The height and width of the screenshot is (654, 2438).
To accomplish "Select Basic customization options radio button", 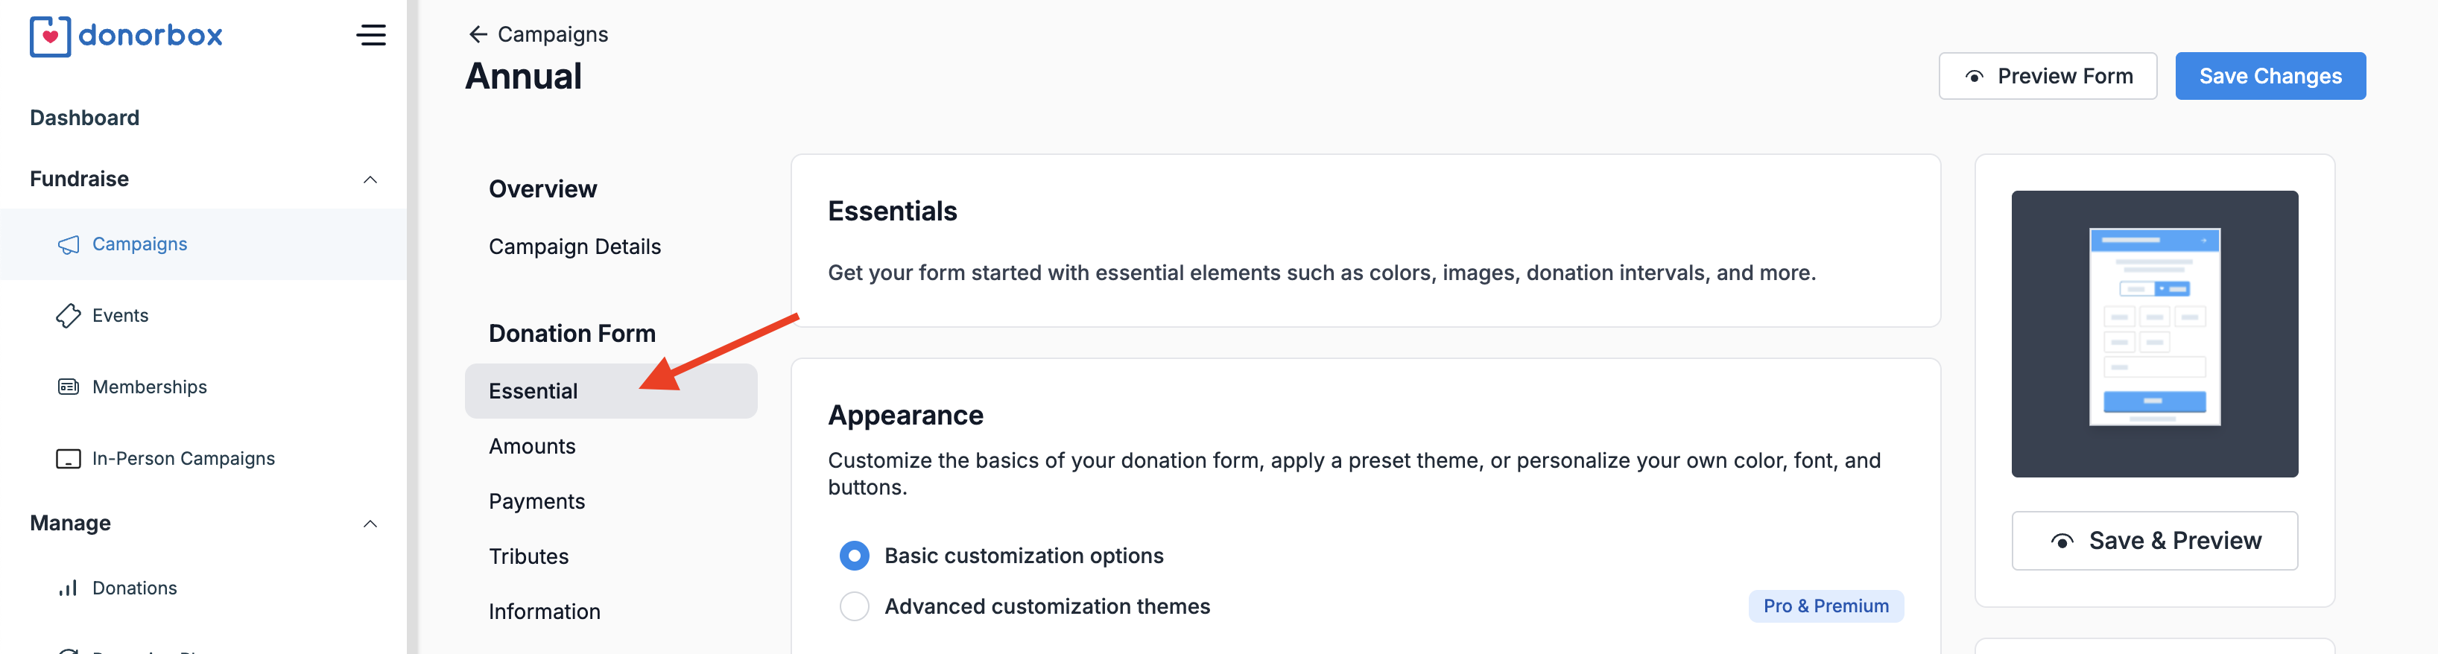I will coord(854,556).
